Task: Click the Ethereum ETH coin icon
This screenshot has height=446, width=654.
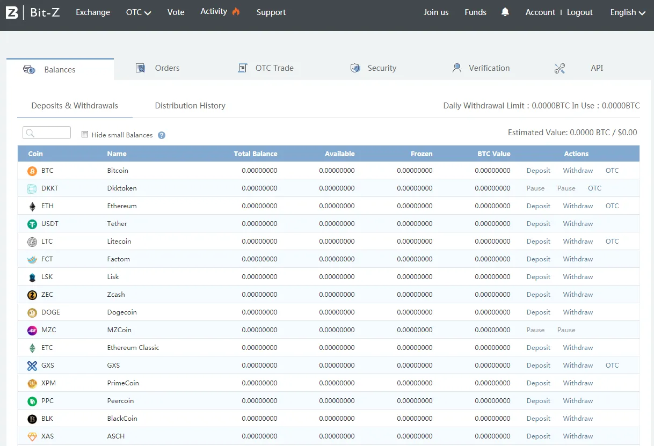Action: tap(32, 206)
